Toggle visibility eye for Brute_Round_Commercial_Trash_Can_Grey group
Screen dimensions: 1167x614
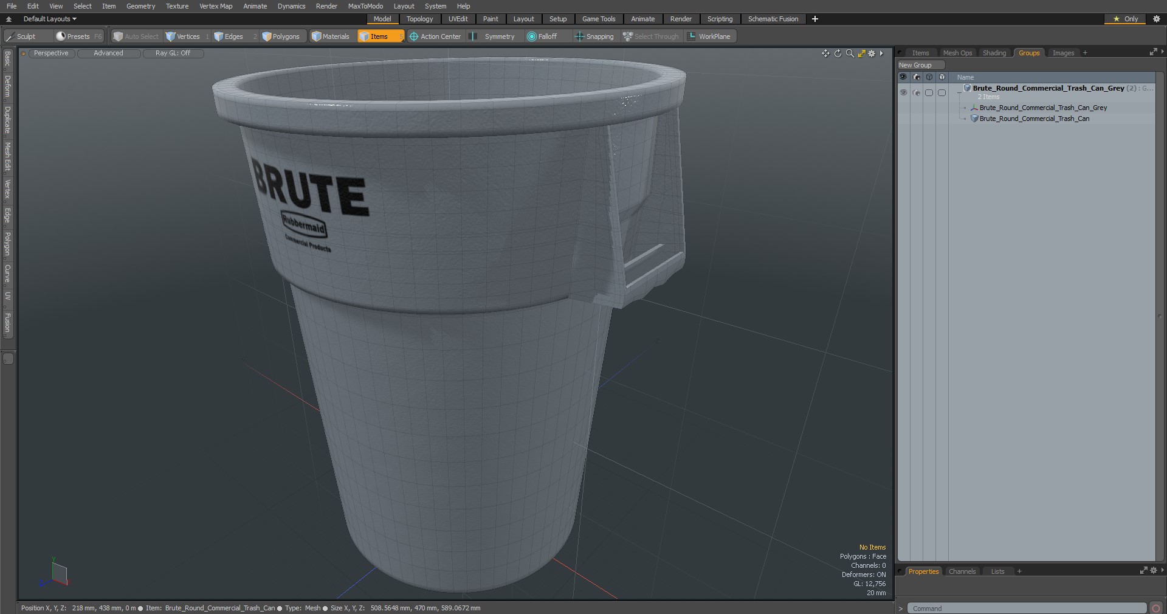[903, 93]
